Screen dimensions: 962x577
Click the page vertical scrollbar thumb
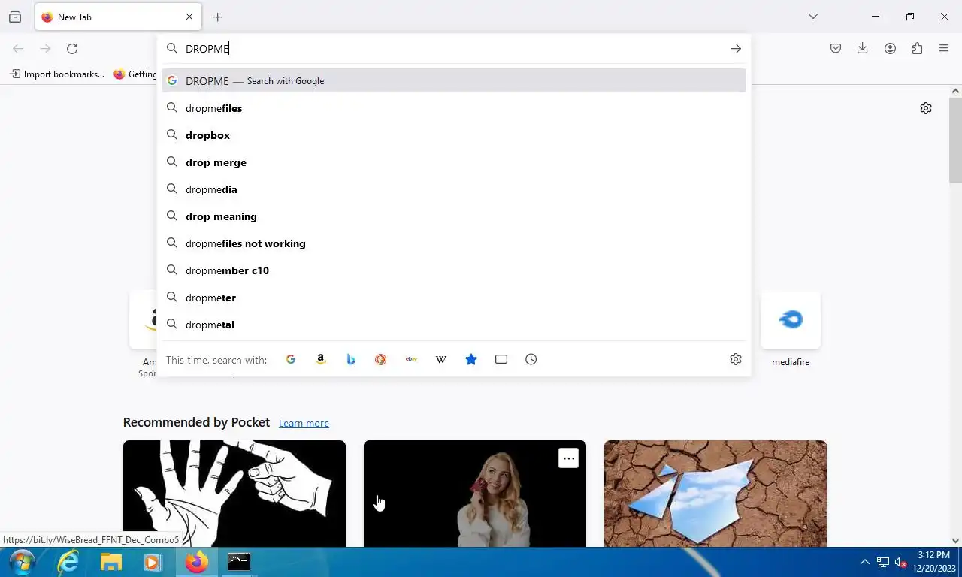pos(955,140)
